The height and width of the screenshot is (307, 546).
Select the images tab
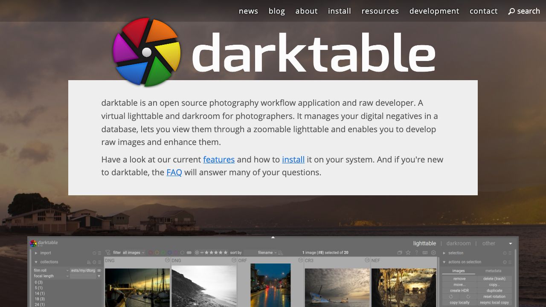pos(459,271)
